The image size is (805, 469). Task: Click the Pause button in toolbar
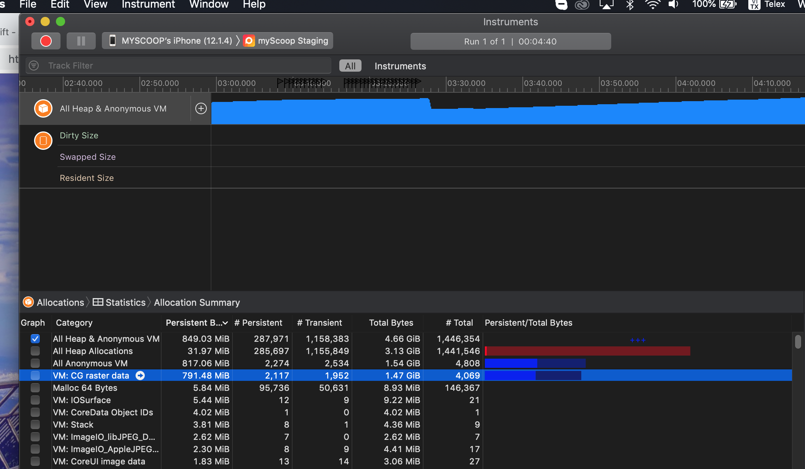[x=81, y=41]
